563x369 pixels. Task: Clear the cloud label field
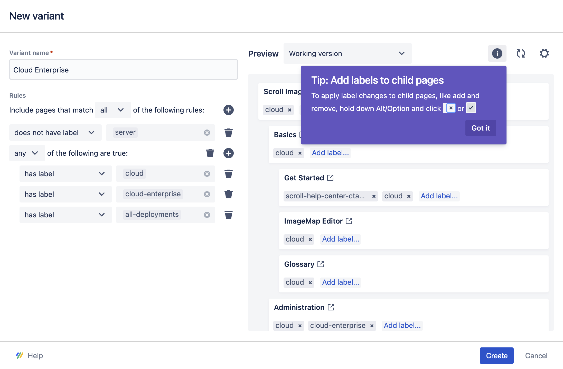(x=207, y=174)
